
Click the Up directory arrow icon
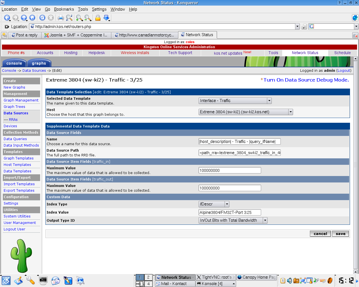click(x=24, y=18)
